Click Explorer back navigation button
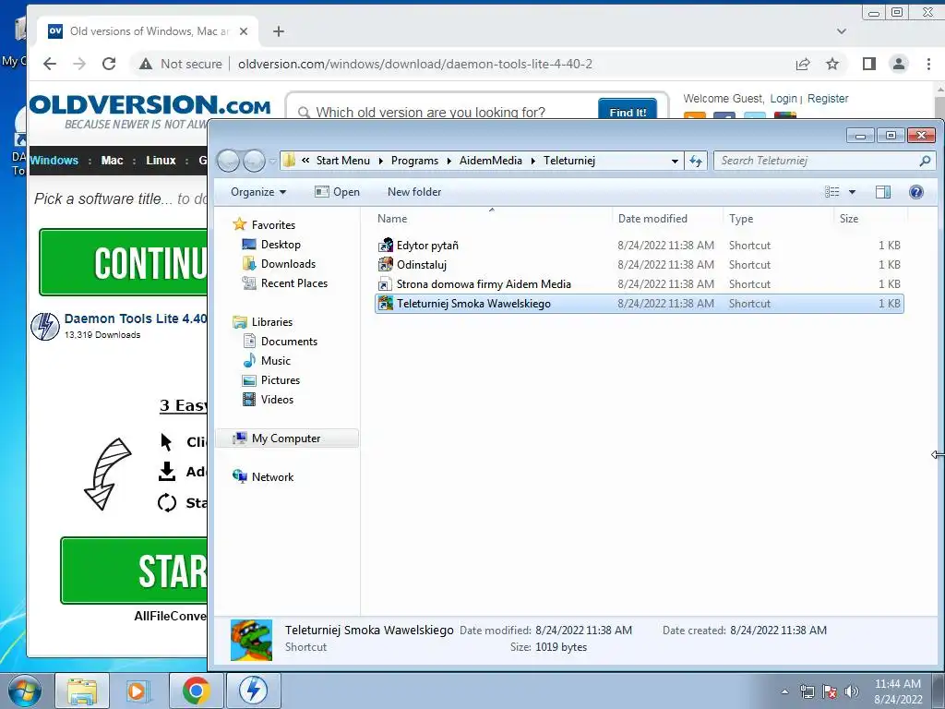Viewport: 945px width, 709px height. (x=229, y=161)
